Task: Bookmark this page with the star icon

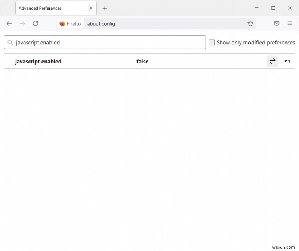Action: [250, 23]
